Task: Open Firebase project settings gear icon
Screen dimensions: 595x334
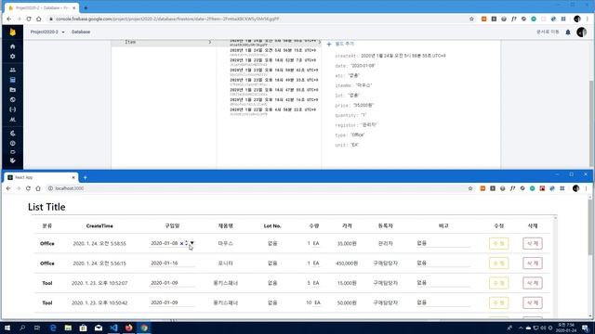Action: [12, 56]
